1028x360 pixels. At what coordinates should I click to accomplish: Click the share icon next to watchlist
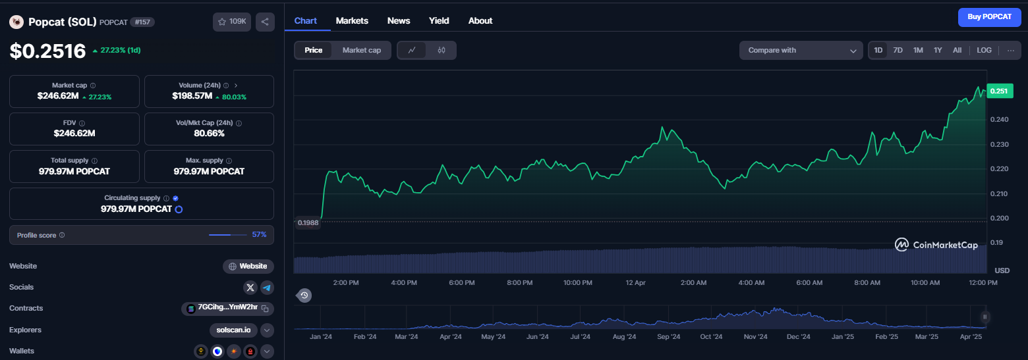tap(265, 22)
